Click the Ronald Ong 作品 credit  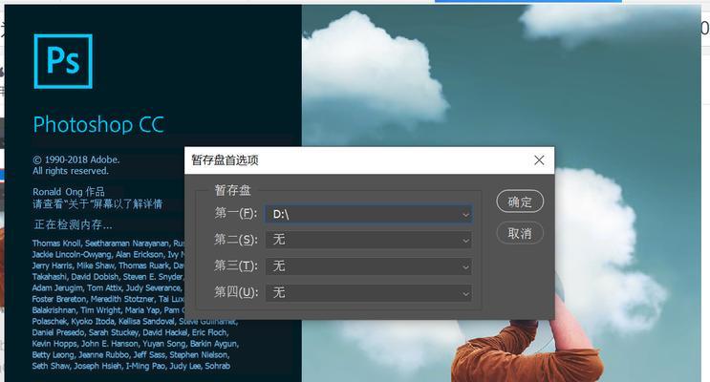(69, 191)
